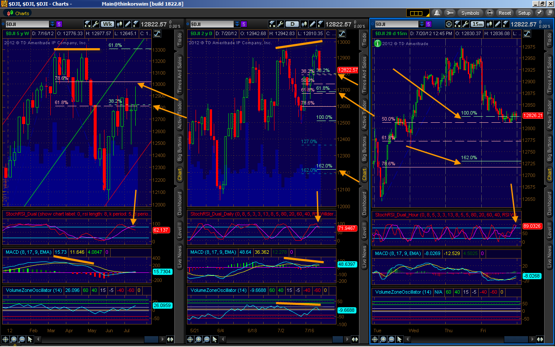Image resolution: width=555 pixels, height=347 pixels.
Task: Click the Symbols button
Action: pyautogui.click(x=470, y=13)
